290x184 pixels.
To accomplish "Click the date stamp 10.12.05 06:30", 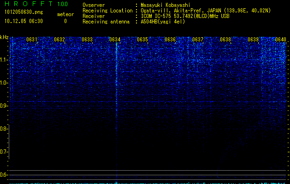I will tap(24, 21).
